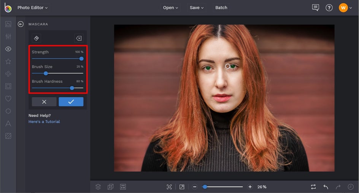
Task: Open the Touch Up eye icon section
Action: (8, 49)
